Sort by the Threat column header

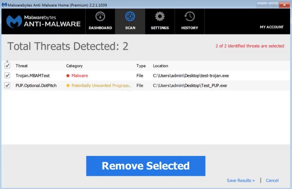pos(22,66)
